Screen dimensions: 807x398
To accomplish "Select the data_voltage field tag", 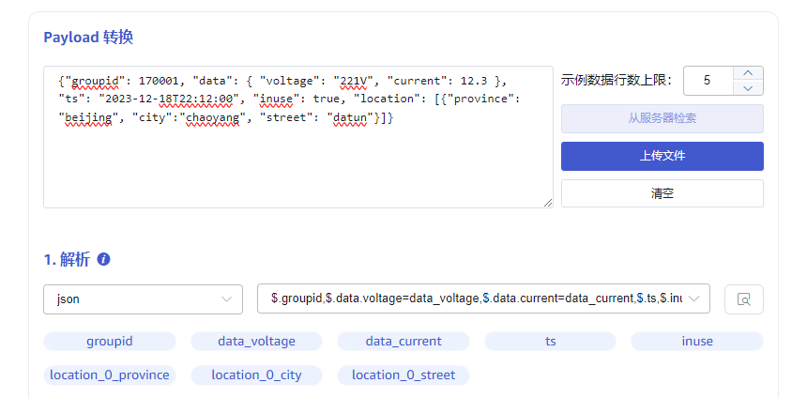I will pyautogui.click(x=256, y=342).
